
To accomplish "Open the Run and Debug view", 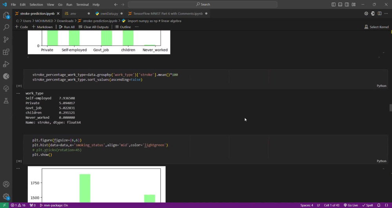I will (x=6, y=64).
